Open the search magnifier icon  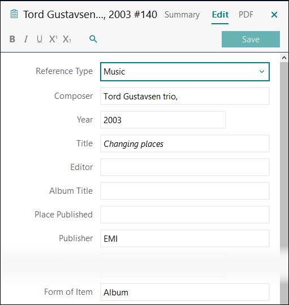tap(93, 39)
